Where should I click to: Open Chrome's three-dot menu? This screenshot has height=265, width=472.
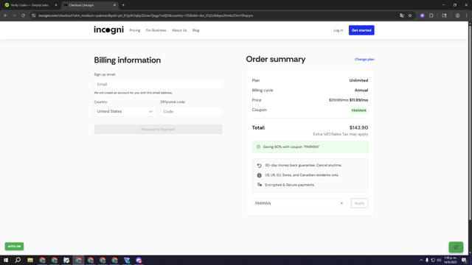(466, 15)
